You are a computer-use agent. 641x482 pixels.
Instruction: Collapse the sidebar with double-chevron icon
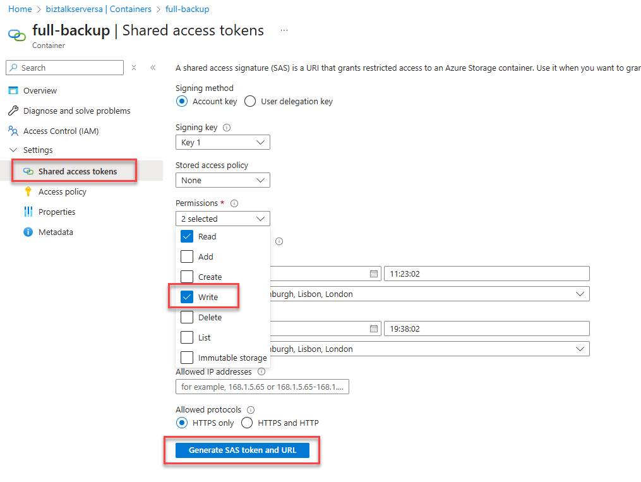153,68
